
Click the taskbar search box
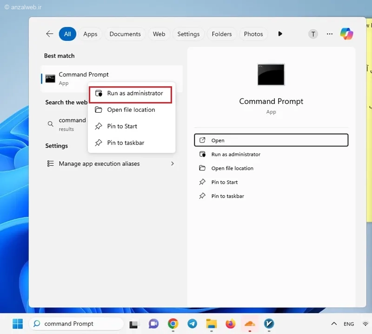click(76, 324)
